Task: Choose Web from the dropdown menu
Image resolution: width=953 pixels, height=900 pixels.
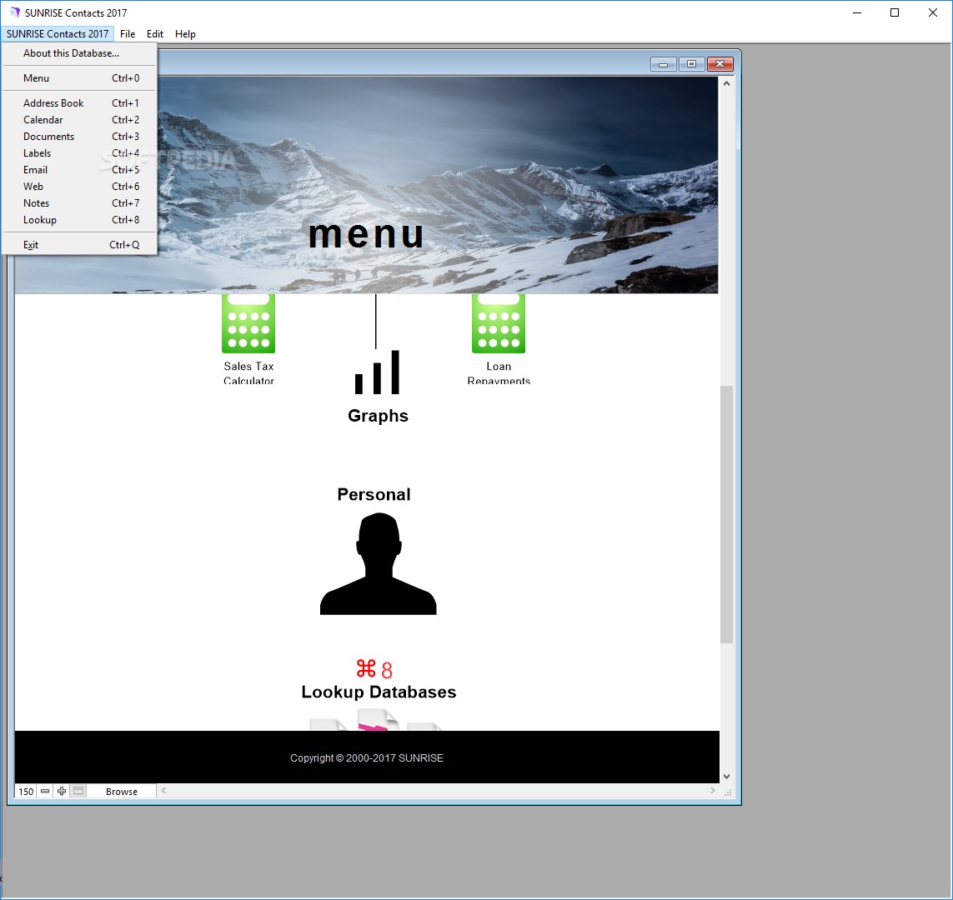Action: (x=79, y=187)
